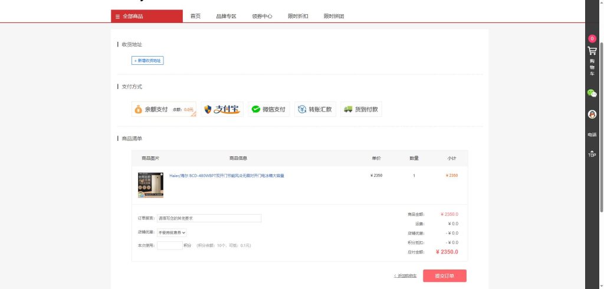Click the 返回购物车 link
Screen dimensions: 604x289
click(x=405, y=276)
